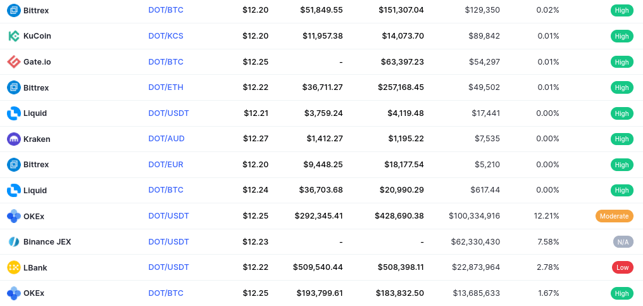Click the Kraken exchange logo
The width and height of the screenshot is (643, 306).
pos(14,139)
